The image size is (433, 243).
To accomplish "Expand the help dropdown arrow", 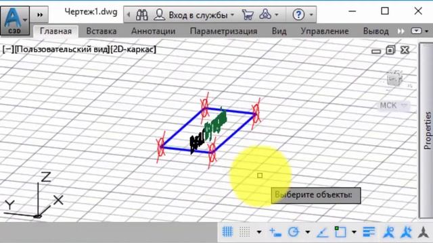I will coord(311,15).
